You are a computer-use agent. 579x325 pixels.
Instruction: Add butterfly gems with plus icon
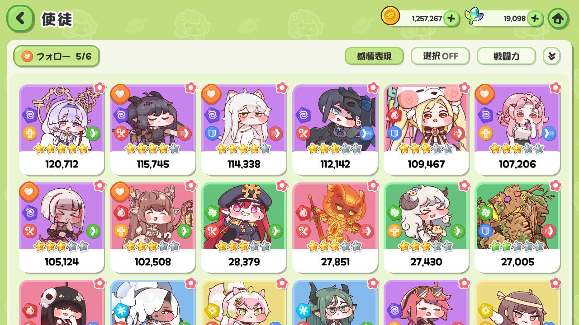[x=535, y=19]
